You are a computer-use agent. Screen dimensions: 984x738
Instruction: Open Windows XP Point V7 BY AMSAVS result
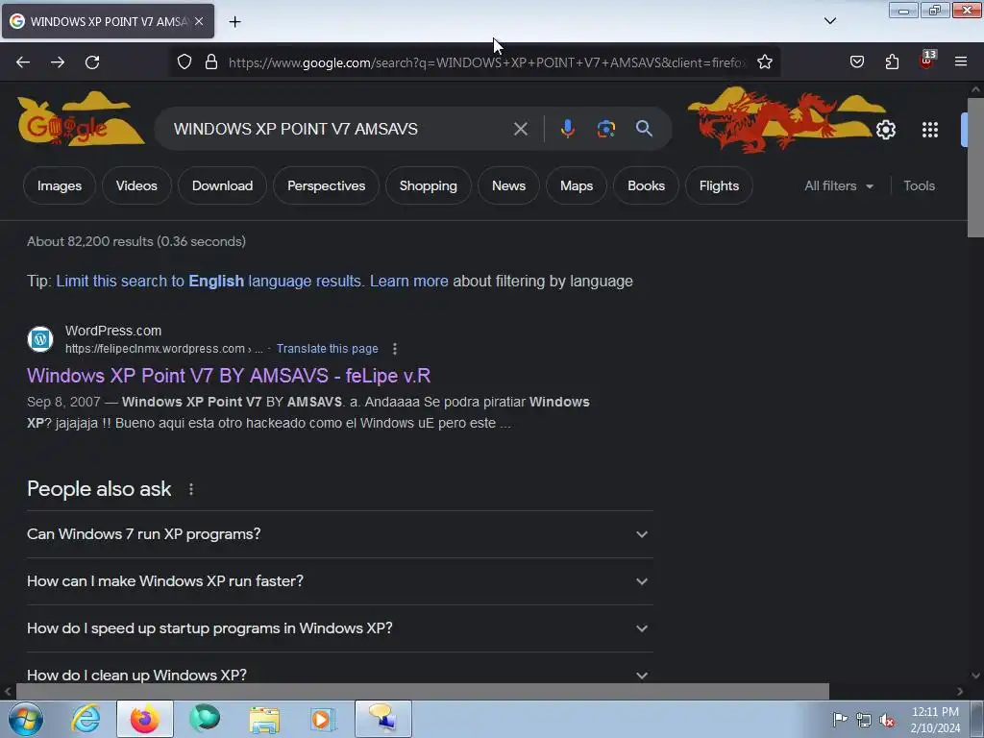229,376
